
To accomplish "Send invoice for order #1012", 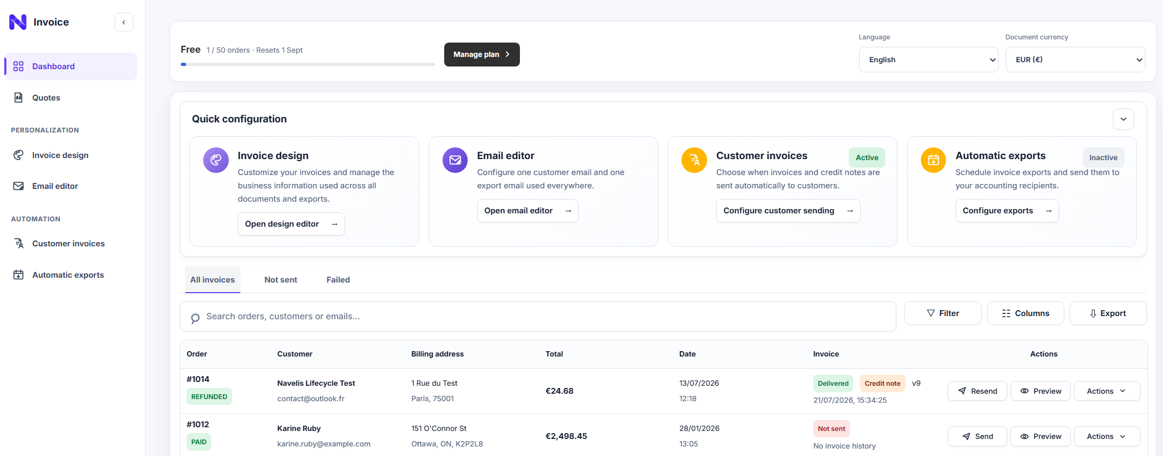I will 977,436.
